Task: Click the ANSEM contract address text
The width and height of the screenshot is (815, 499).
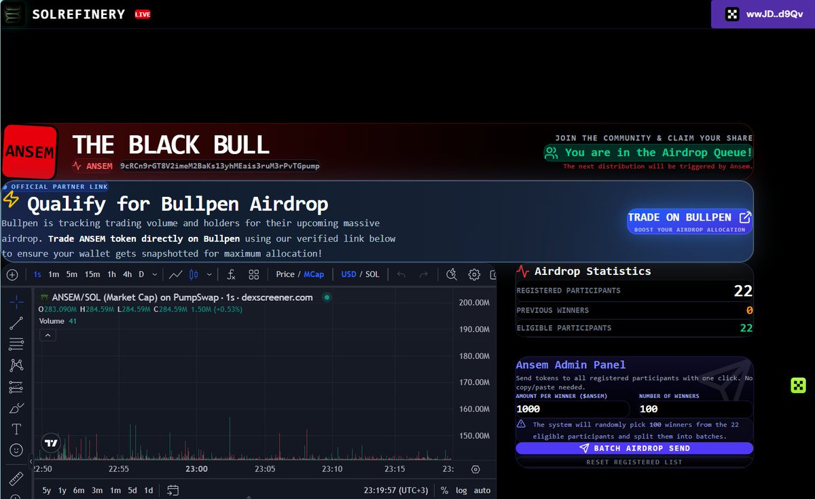Action: point(219,166)
